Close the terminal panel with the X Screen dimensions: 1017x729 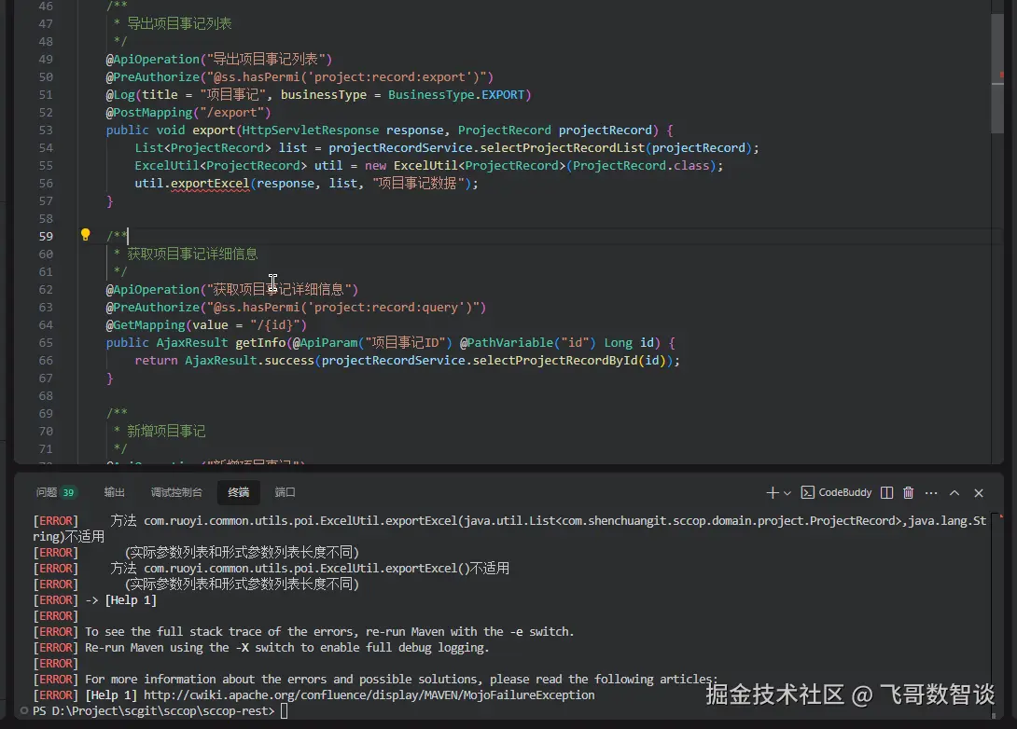(979, 493)
